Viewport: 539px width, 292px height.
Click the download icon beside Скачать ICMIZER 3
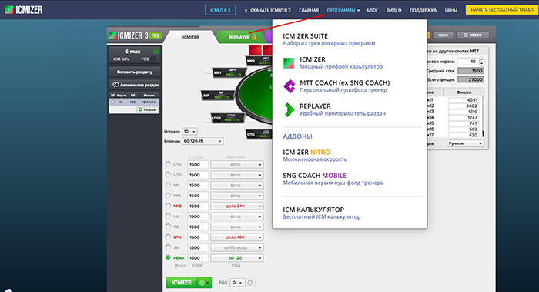(x=246, y=10)
